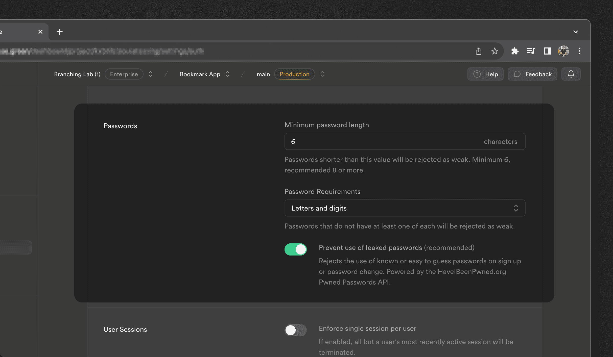Toggle the browser side panel icon
The height and width of the screenshot is (357, 613).
point(547,51)
